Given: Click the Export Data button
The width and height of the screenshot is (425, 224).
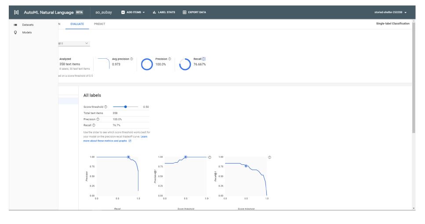Looking at the screenshot, I should [194, 12].
